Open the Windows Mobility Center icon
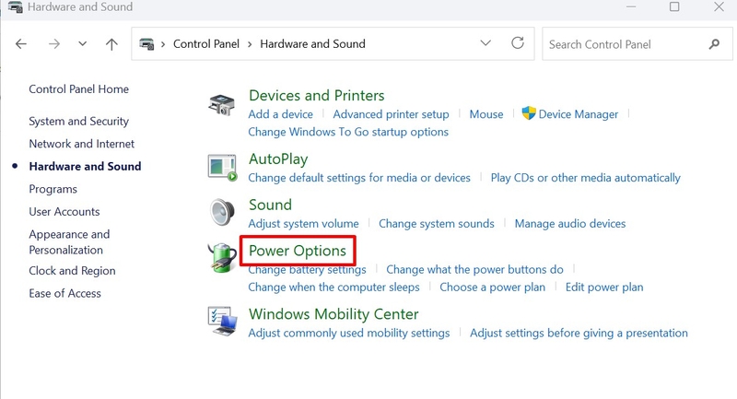The height and width of the screenshot is (399, 737). pyautogui.click(x=222, y=321)
